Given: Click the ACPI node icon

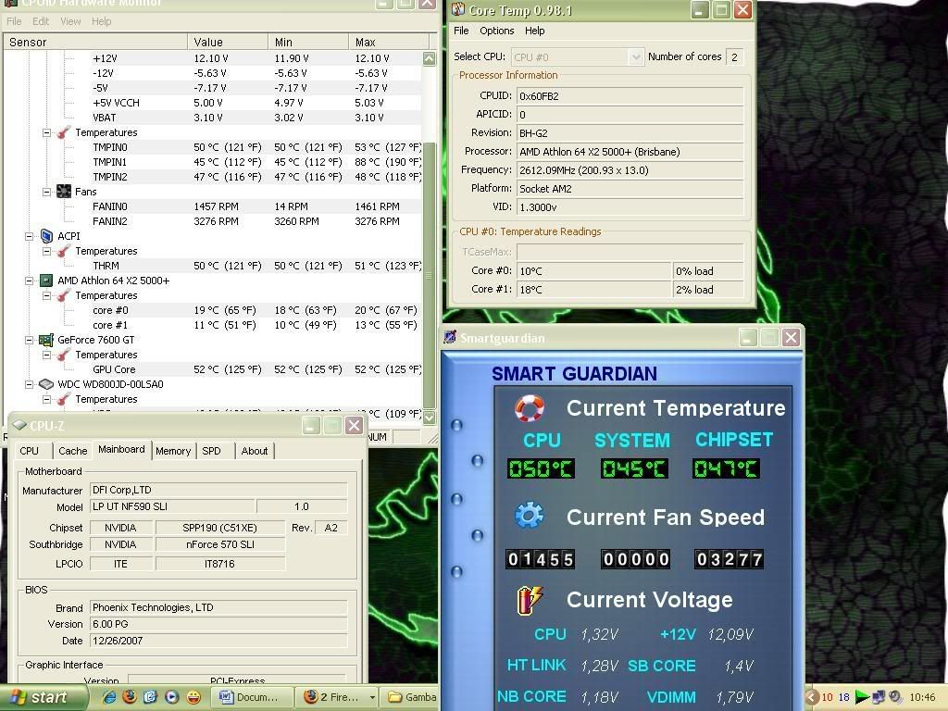Looking at the screenshot, I should (x=46, y=236).
